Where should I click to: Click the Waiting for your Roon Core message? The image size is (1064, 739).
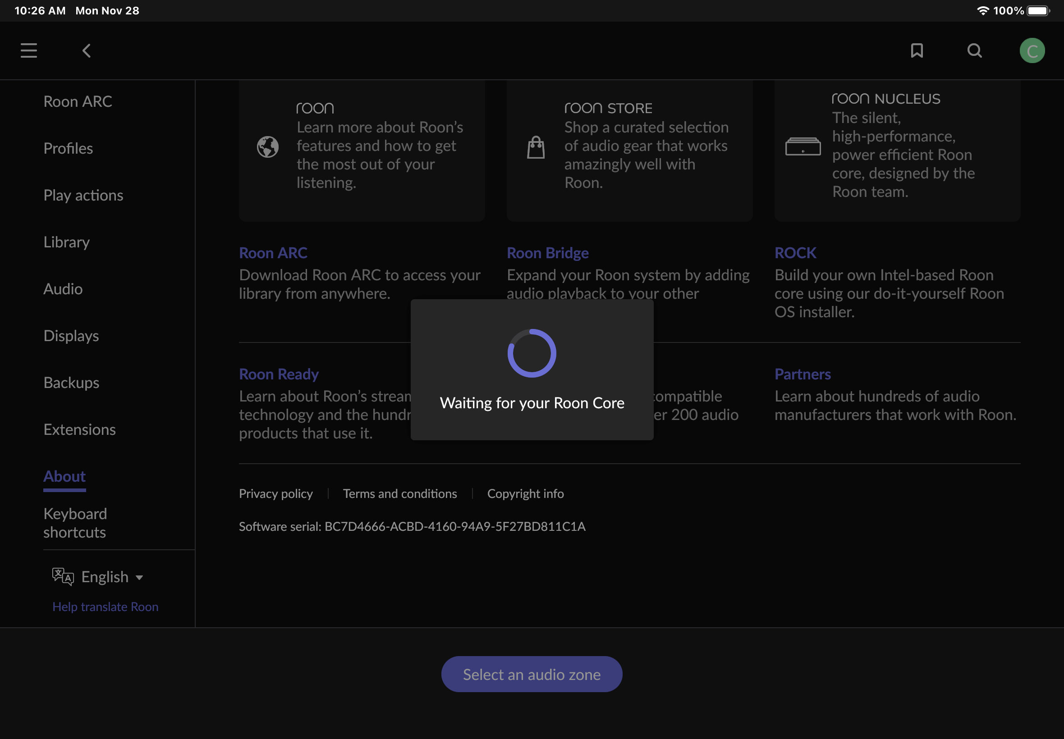(x=532, y=402)
